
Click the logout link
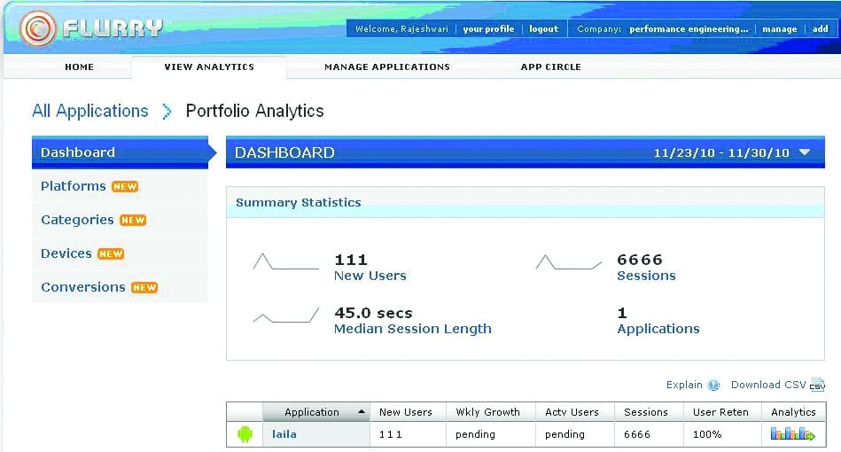(x=543, y=29)
